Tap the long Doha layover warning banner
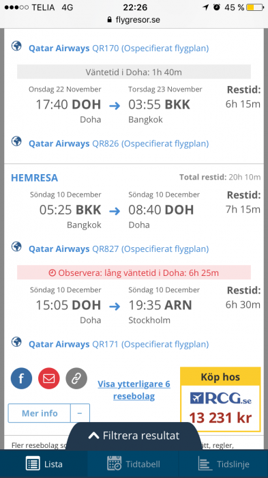This screenshot has height=478, width=268. point(134,272)
